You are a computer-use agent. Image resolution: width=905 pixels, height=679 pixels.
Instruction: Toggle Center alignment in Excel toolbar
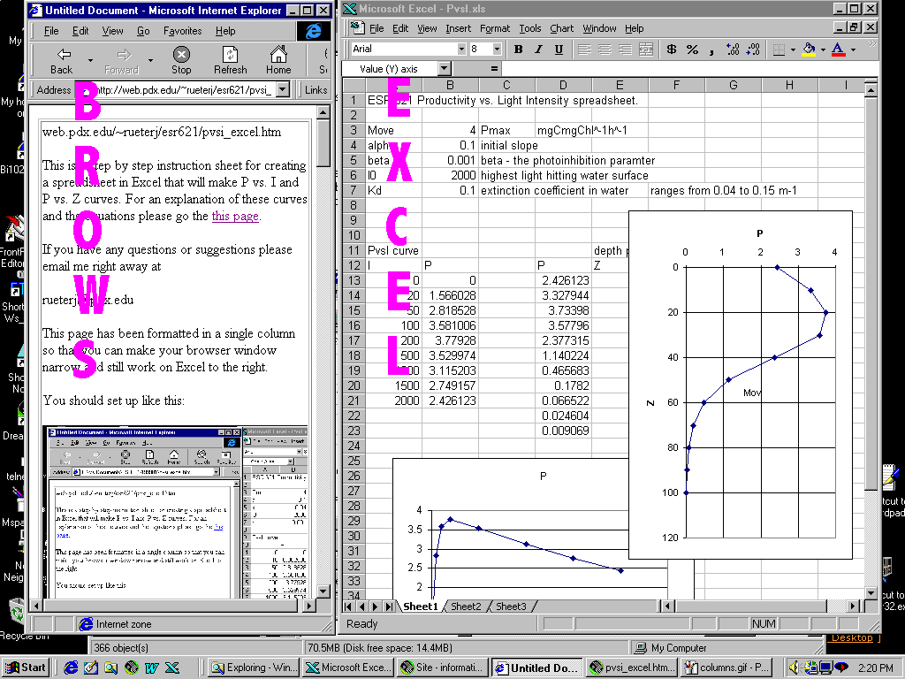[605, 50]
